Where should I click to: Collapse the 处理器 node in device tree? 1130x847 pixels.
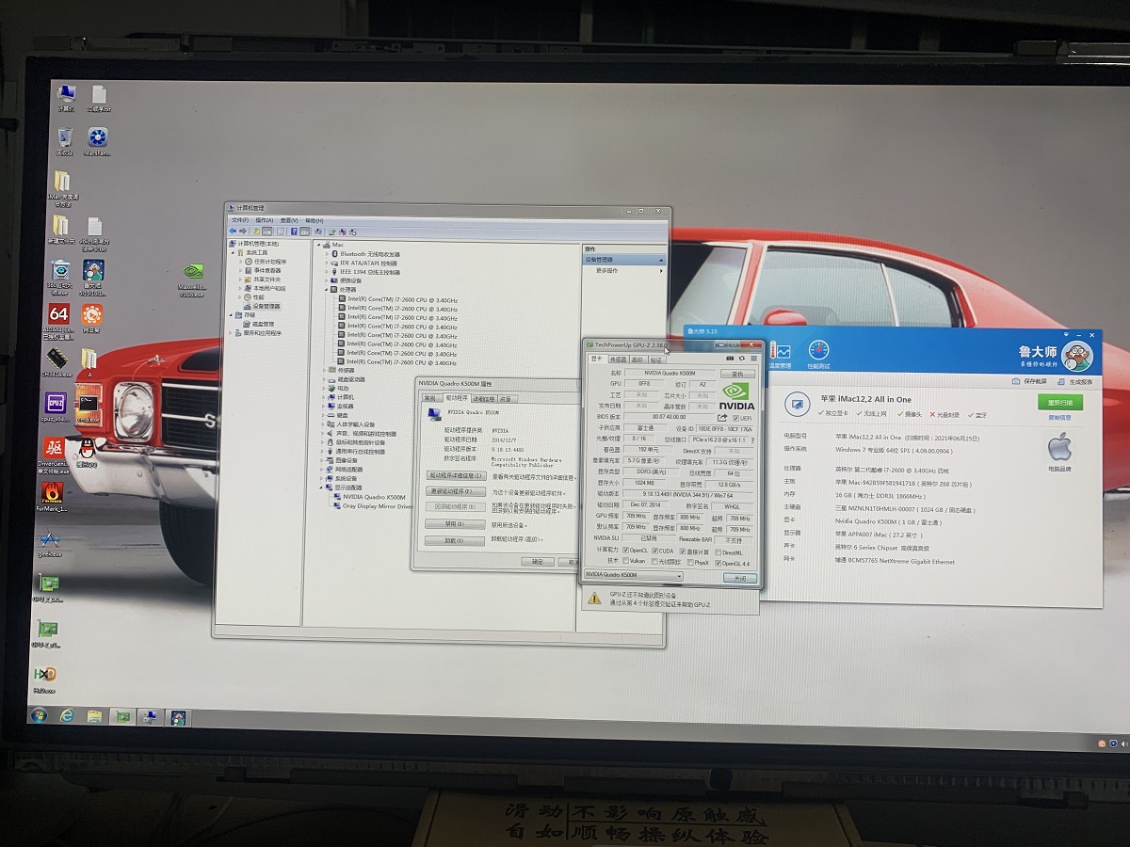pyautogui.click(x=326, y=290)
